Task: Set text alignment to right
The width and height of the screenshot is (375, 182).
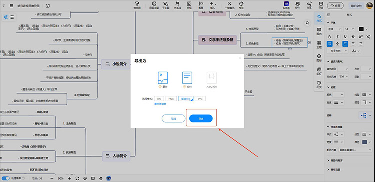Action: 361,44
